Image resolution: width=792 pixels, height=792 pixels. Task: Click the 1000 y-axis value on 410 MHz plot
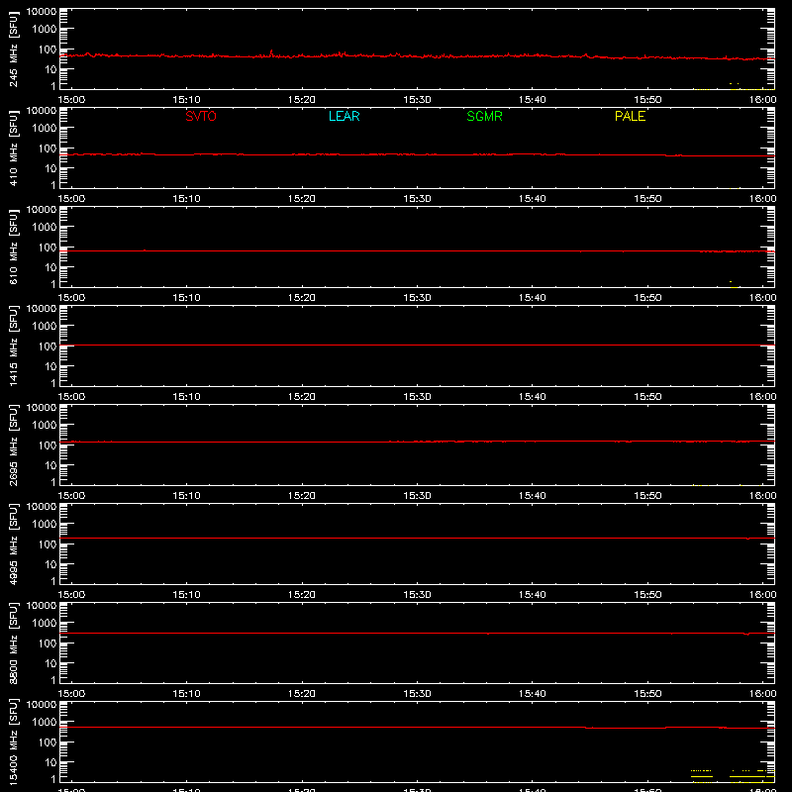point(45,129)
